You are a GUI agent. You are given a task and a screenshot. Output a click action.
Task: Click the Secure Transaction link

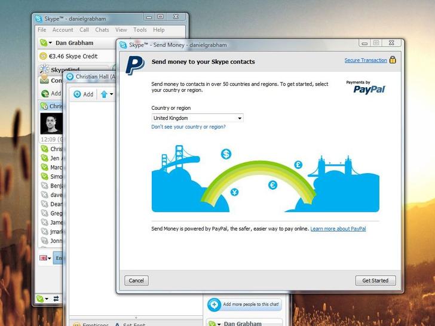[365, 60]
